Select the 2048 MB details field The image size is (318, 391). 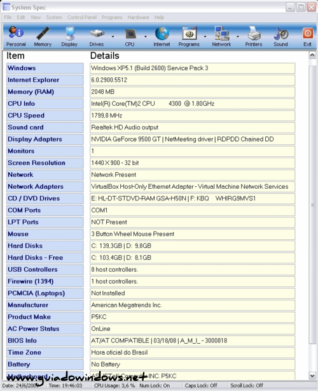coord(193,92)
